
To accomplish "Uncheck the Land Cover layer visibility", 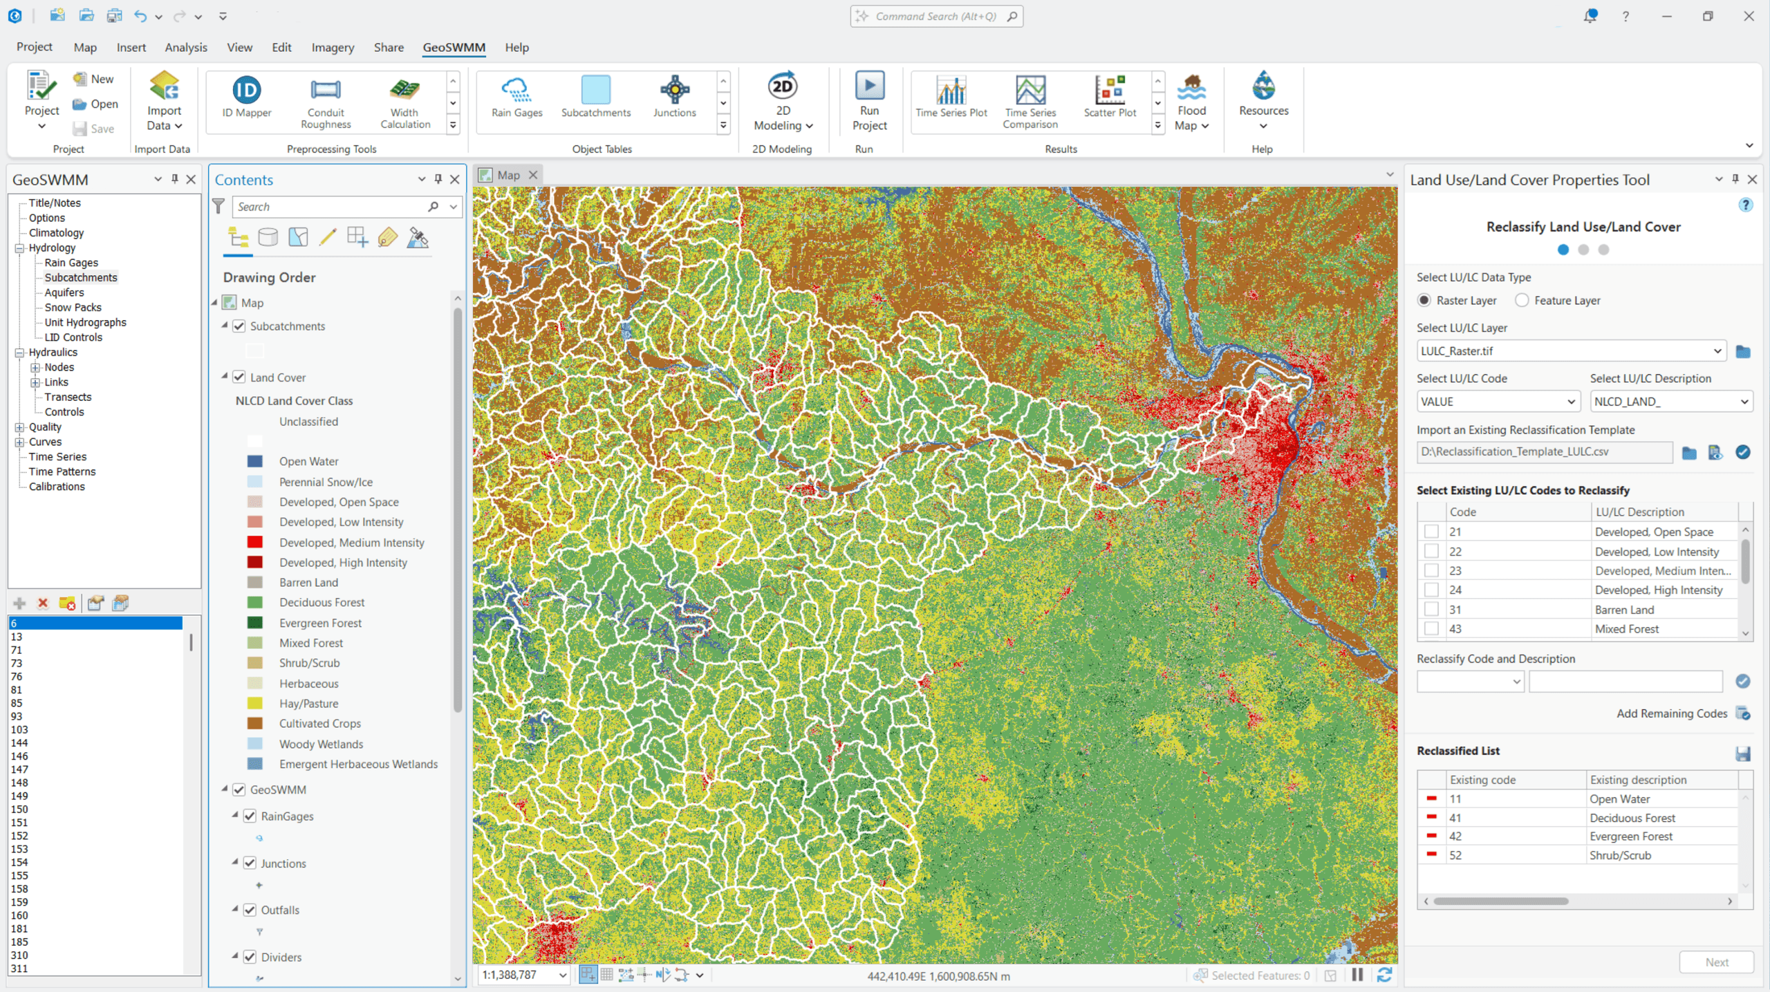I will tap(239, 377).
